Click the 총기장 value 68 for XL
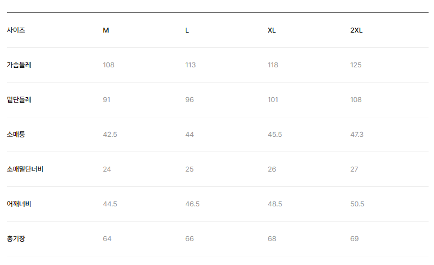 pyautogui.click(x=272, y=239)
